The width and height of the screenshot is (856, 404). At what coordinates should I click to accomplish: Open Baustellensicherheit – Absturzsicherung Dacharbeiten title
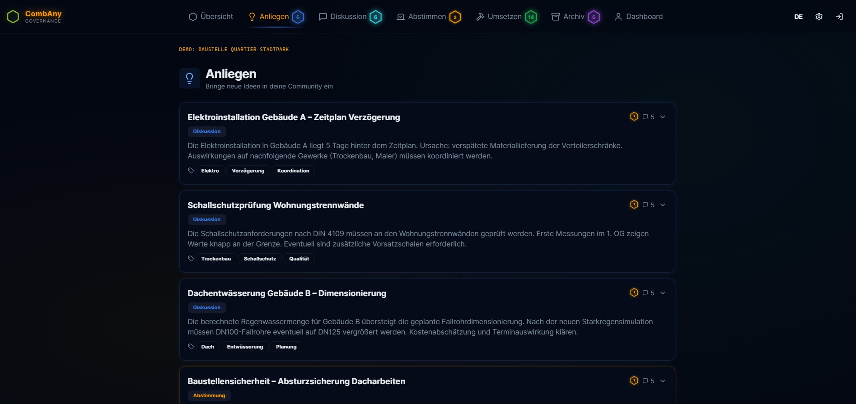(296, 381)
